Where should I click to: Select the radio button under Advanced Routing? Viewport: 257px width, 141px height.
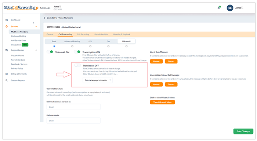coord(72,46)
